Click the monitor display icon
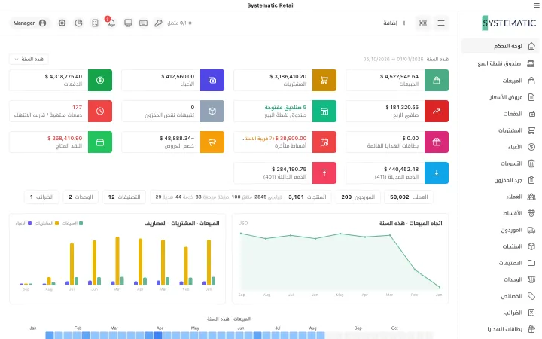This screenshot has height=339, width=542. click(x=128, y=23)
